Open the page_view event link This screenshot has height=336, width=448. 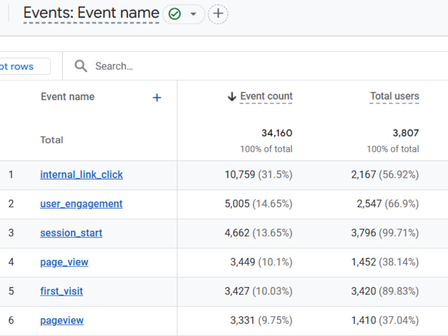click(64, 262)
